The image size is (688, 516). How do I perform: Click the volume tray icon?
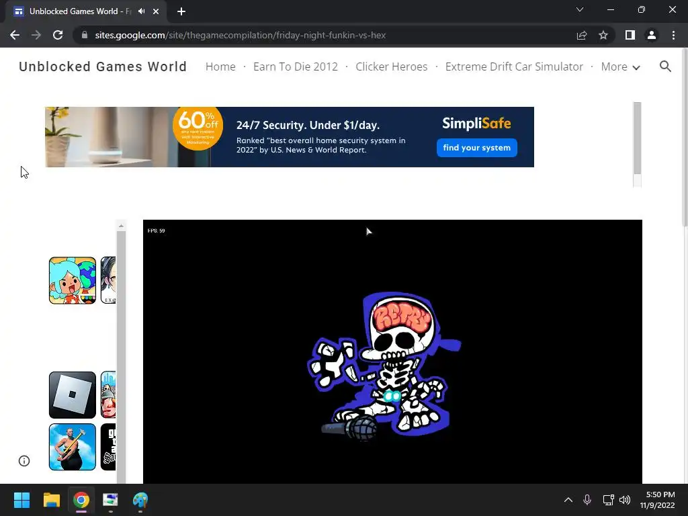coord(625,500)
